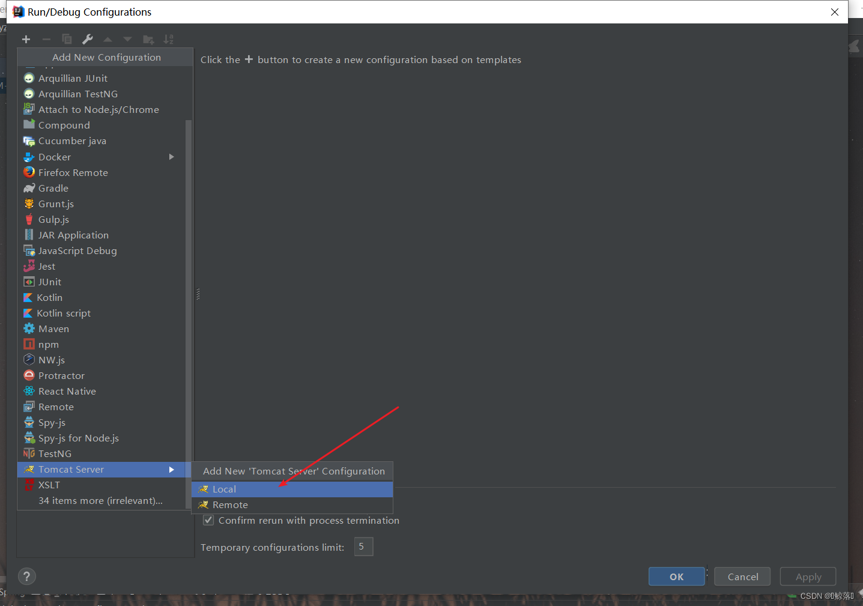Open Edit Templates wrench icon
Image resolution: width=863 pixels, height=606 pixels.
point(87,40)
